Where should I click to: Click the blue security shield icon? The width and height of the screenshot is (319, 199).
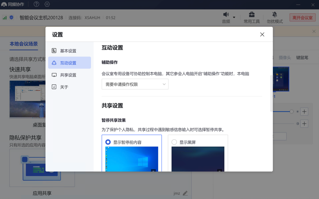(x=11, y=18)
